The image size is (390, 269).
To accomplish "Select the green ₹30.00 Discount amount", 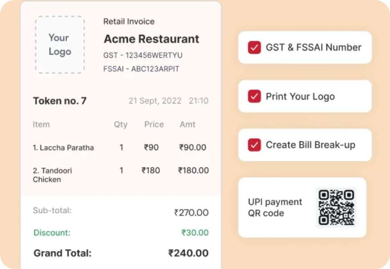I will 195,233.
